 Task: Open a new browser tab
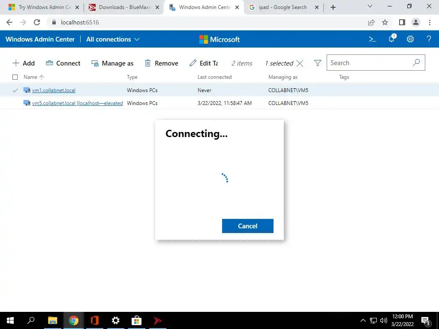coord(333,8)
